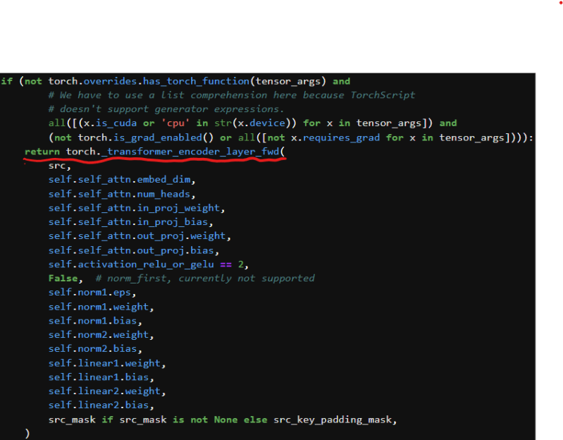Click the self.activation_relu_or_gelu == 2 line

[148, 264]
